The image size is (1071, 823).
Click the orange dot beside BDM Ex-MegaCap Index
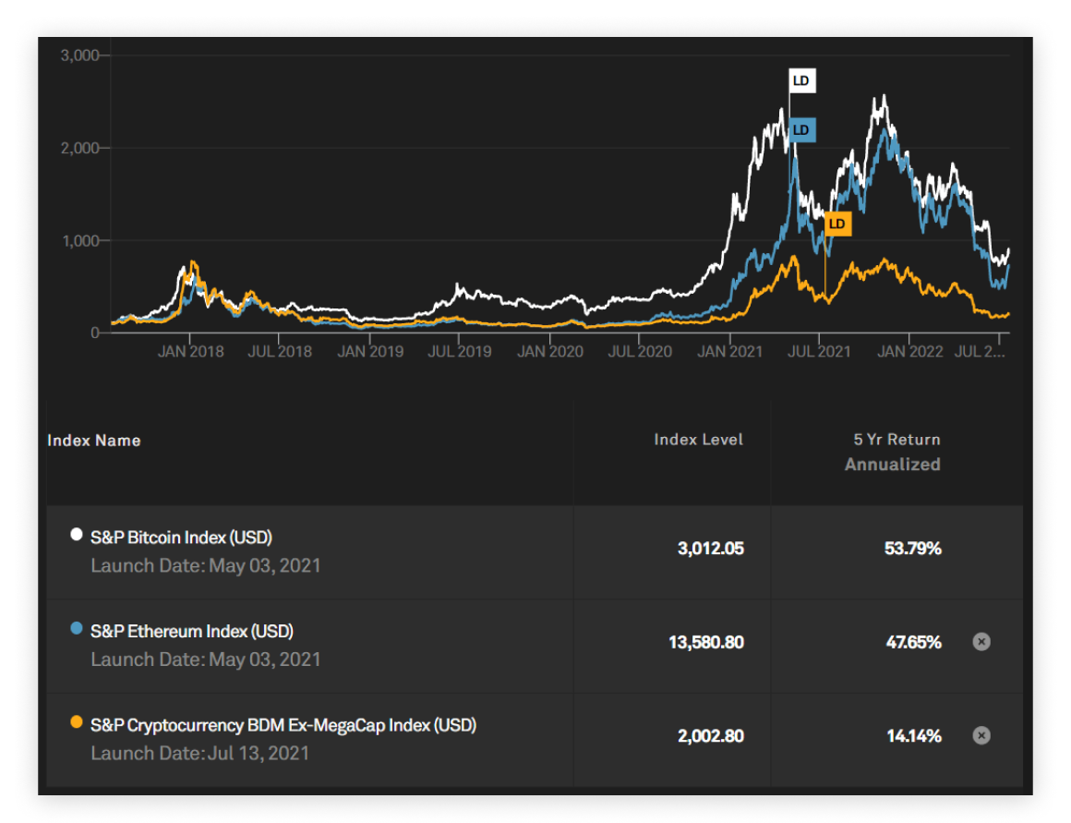click(x=77, y=723)
